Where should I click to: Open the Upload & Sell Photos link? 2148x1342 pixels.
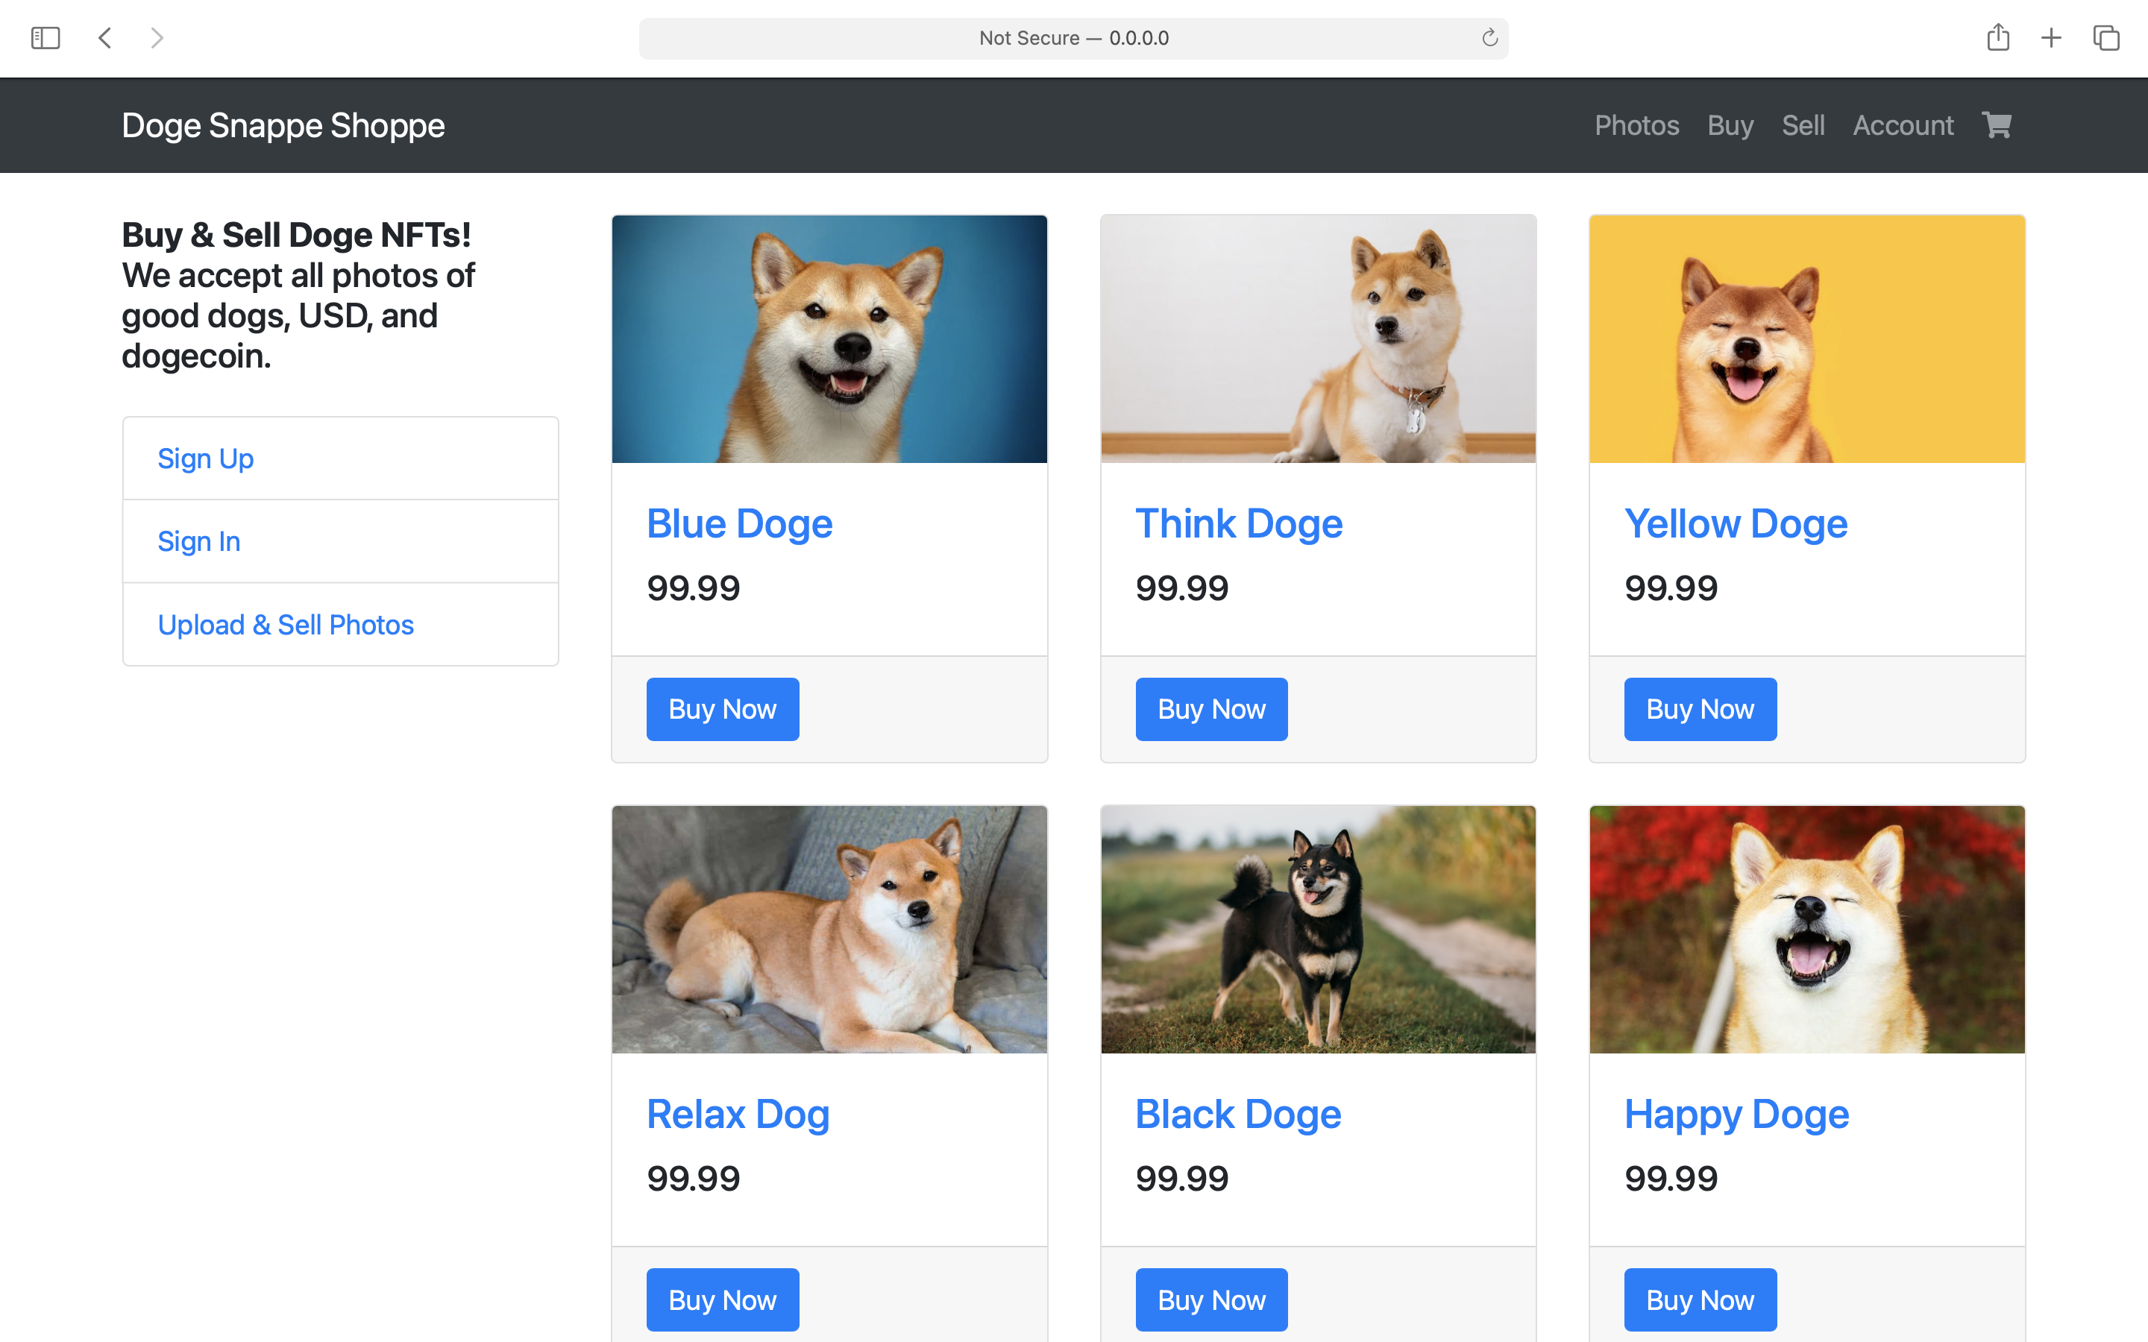point(285,625)
